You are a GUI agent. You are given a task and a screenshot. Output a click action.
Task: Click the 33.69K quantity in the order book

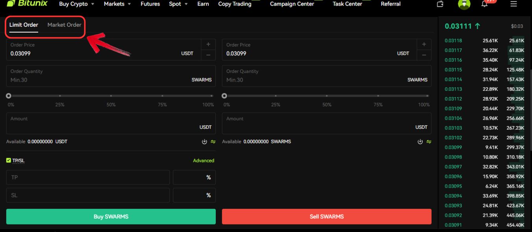490,196
